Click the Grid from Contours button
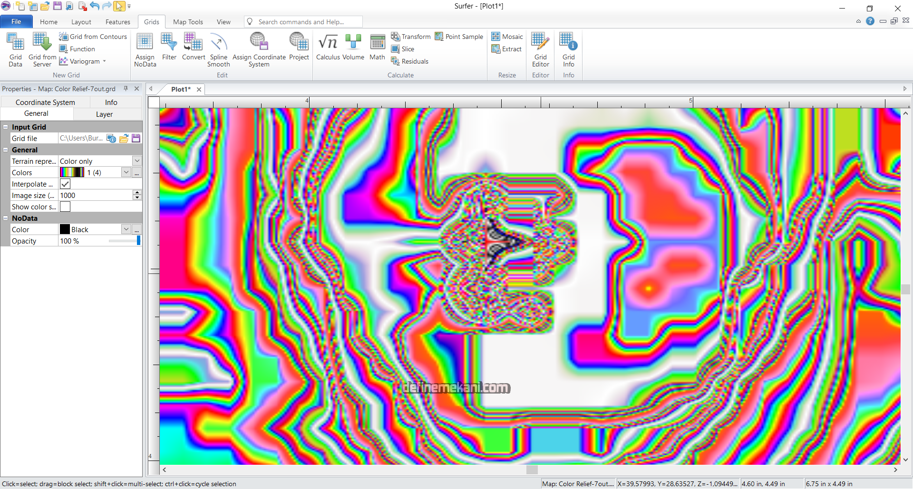This screenshot has height=489, width=913. click(93, 37)
